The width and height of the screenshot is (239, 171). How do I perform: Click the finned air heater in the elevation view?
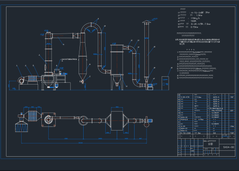(x=33, y=79)
